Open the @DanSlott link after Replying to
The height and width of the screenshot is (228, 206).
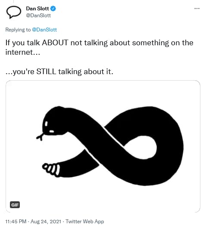tap(44, 30)
